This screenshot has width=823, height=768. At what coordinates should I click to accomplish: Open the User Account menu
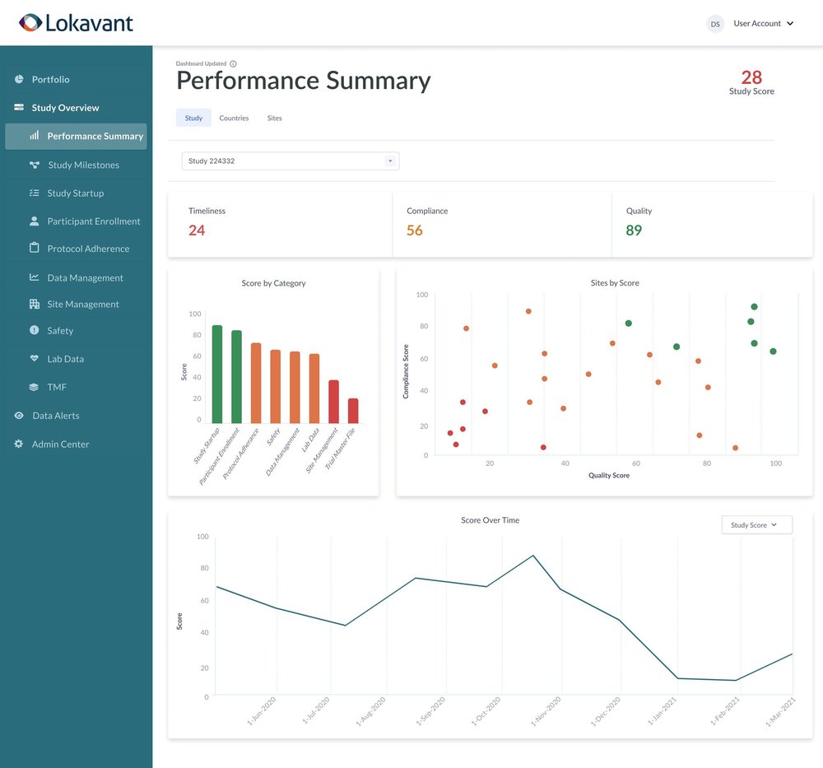tap(757, 23)
